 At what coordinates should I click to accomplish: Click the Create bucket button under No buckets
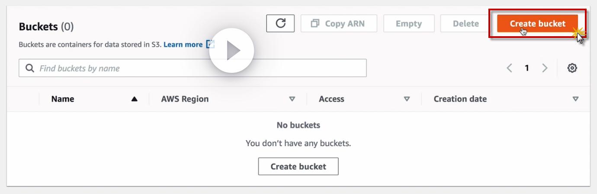click(x=298, y=166)
